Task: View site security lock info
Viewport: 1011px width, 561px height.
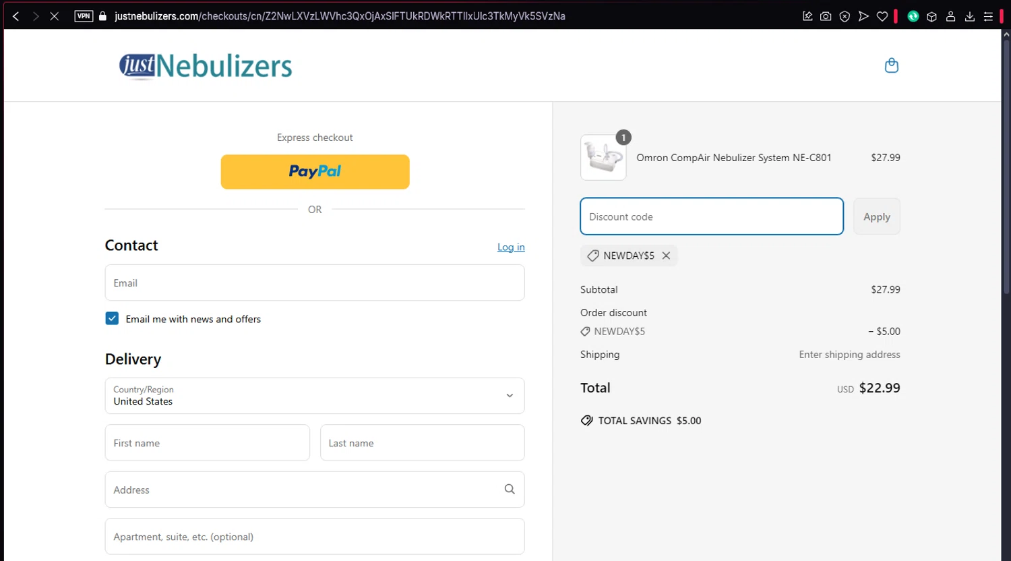Action: click(x=103, y=16)
